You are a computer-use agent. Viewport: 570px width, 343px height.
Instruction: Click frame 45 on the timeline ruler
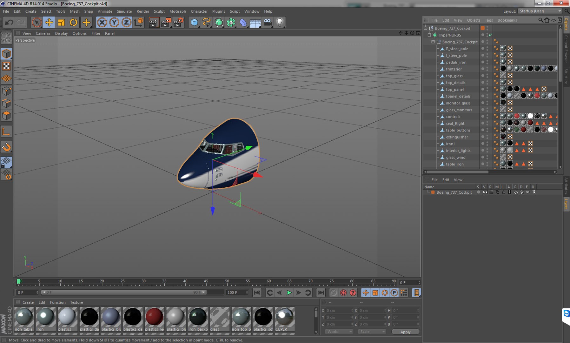click(x=206, y=281)
